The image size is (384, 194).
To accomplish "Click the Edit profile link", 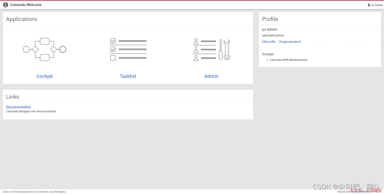I will tap(269, 42).
